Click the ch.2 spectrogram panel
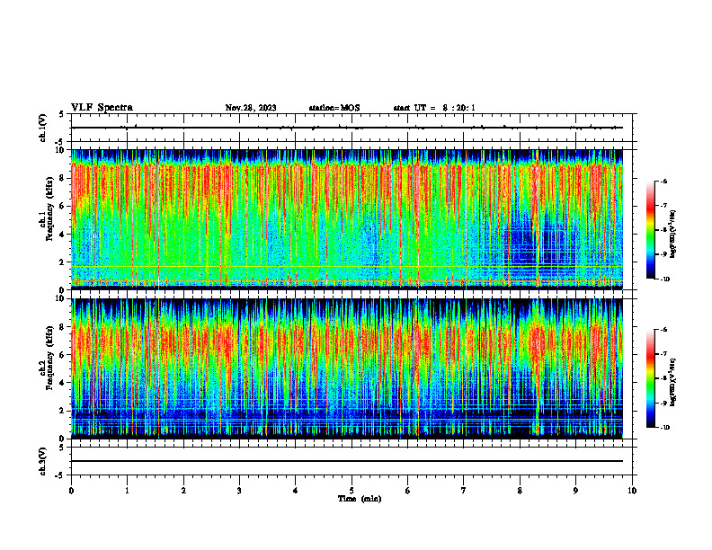Image resolution: width=712 pixels, height=550 pixels. click(347, 368)
